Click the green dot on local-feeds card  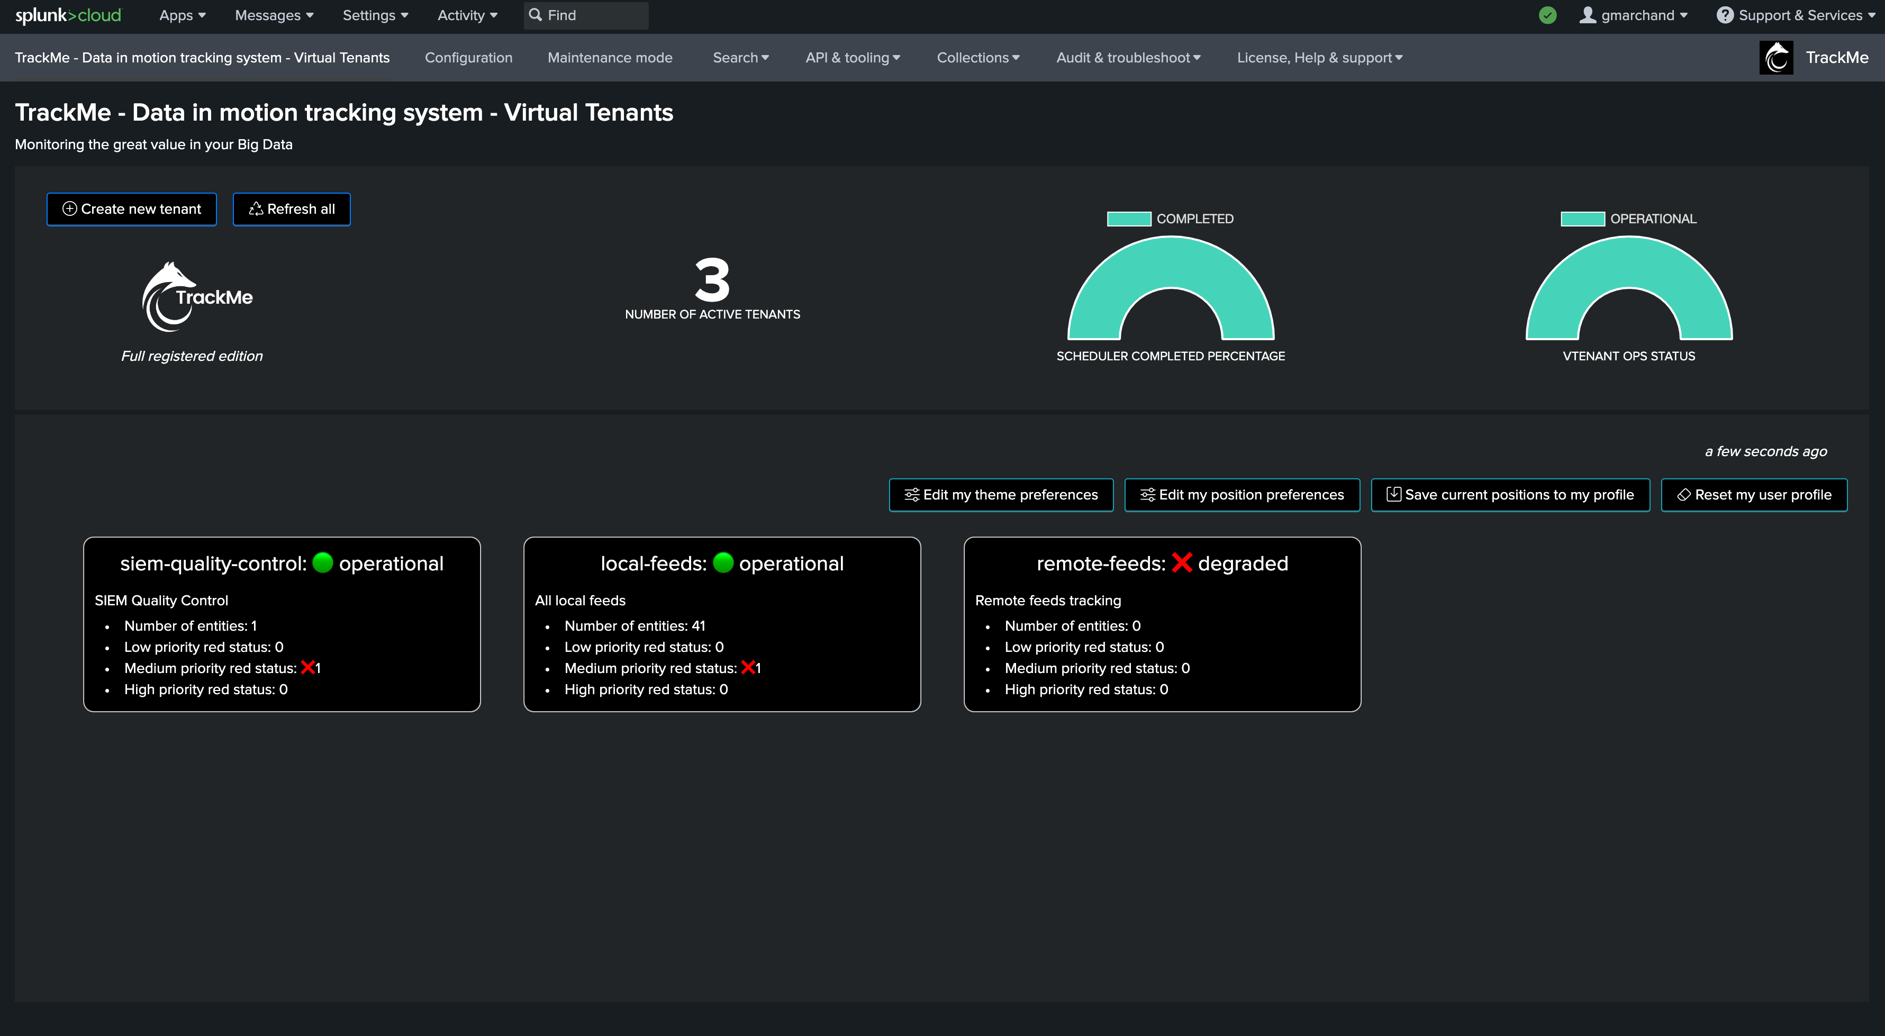click(723, 562)
